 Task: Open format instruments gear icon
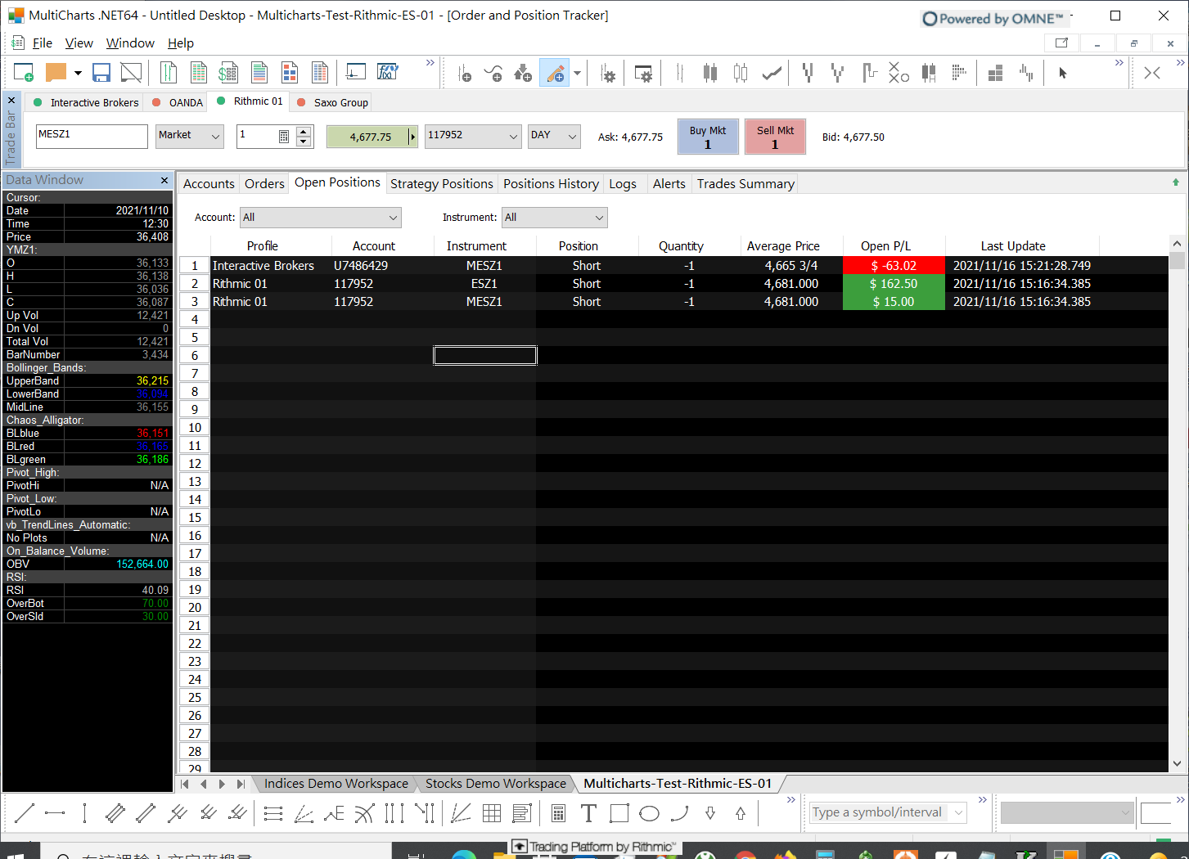tap(608, 74)
